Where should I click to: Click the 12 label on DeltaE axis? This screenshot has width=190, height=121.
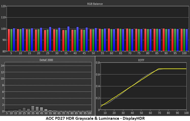pyautogui.click(x=3, y=72)
